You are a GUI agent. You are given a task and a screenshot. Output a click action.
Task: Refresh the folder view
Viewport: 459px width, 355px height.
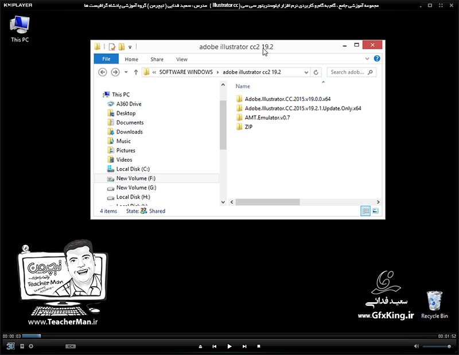(316, 72)
